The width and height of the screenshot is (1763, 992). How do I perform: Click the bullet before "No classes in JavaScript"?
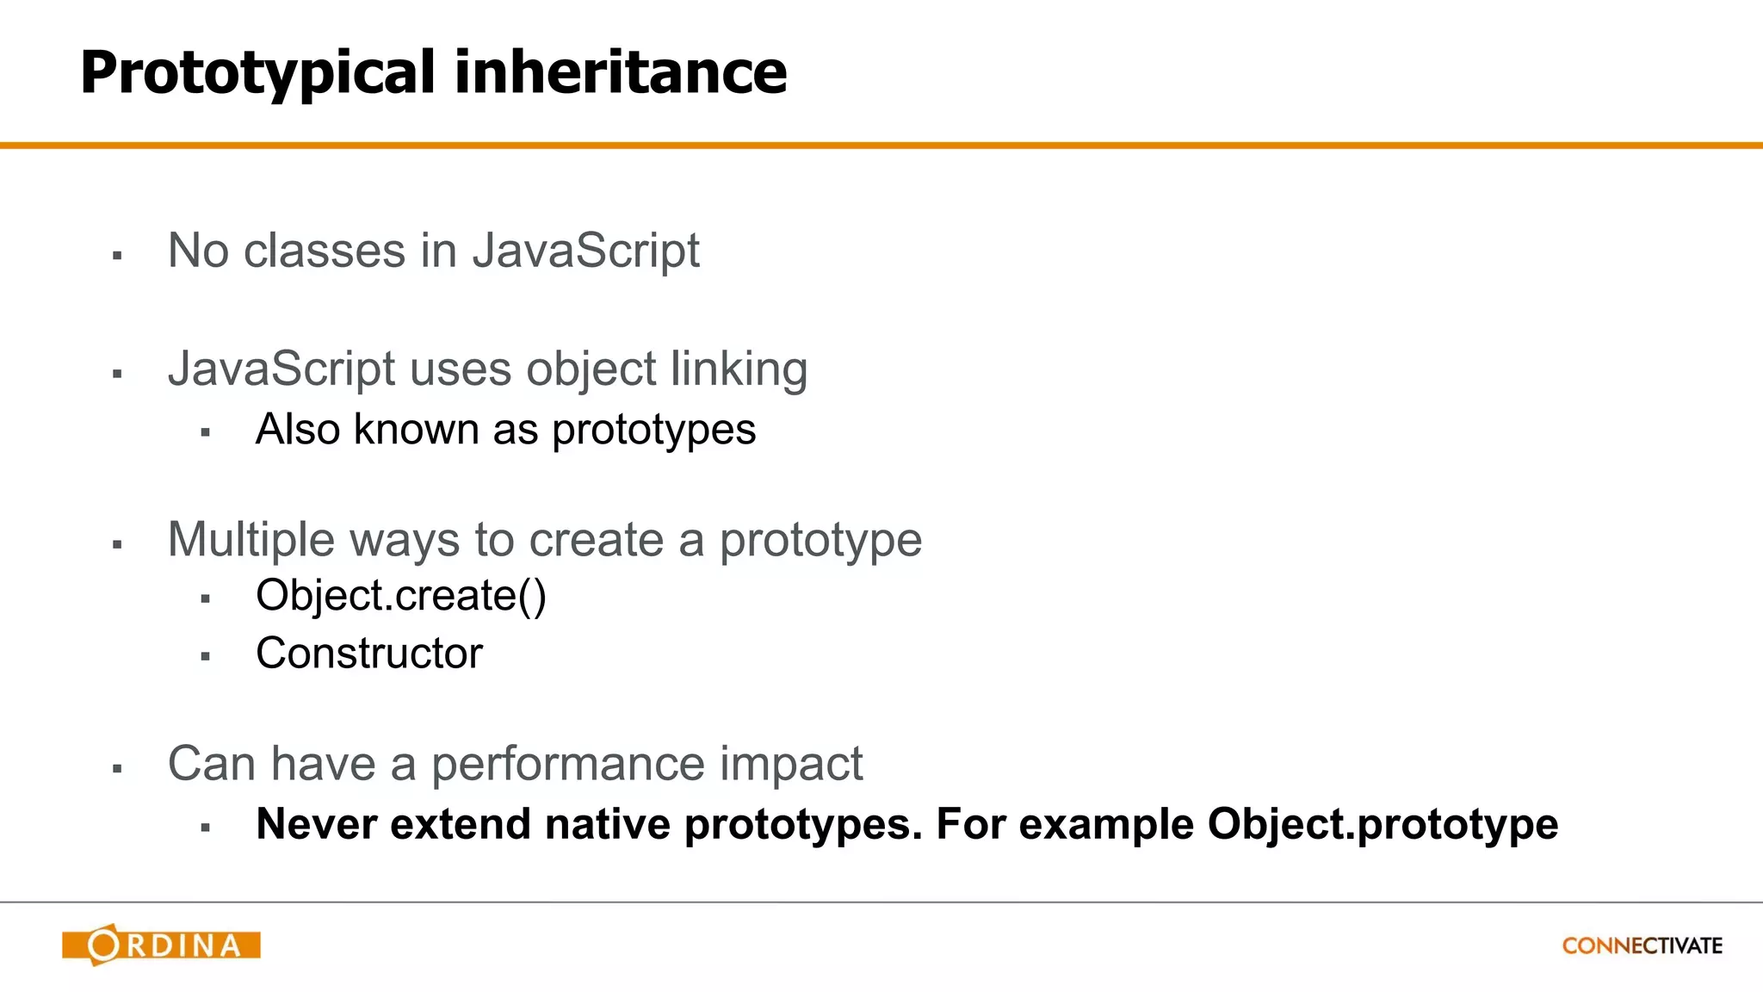click(x=117, y=255)
